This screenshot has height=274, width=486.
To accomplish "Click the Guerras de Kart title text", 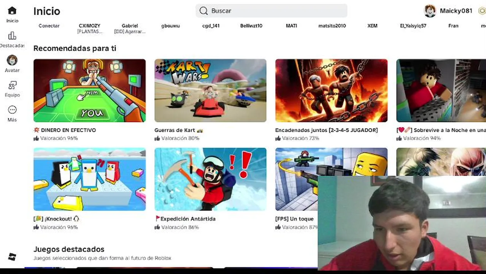I will tap(179, 130).
